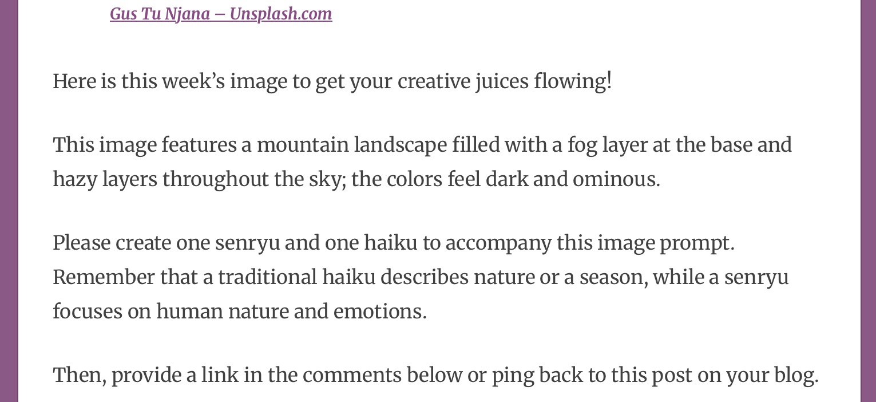Click the words "Please create one senryu"
Viewport: 876px width, 402px height.
tap(166, 243)
